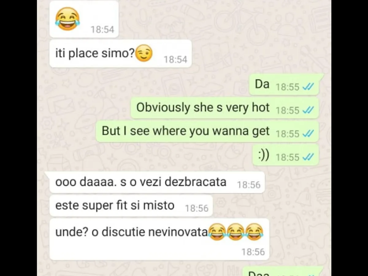The width and height of the screenshot is (368, 276).
Task: Select the 'iti place simo?' message bubble
Action: pos(121,54)
